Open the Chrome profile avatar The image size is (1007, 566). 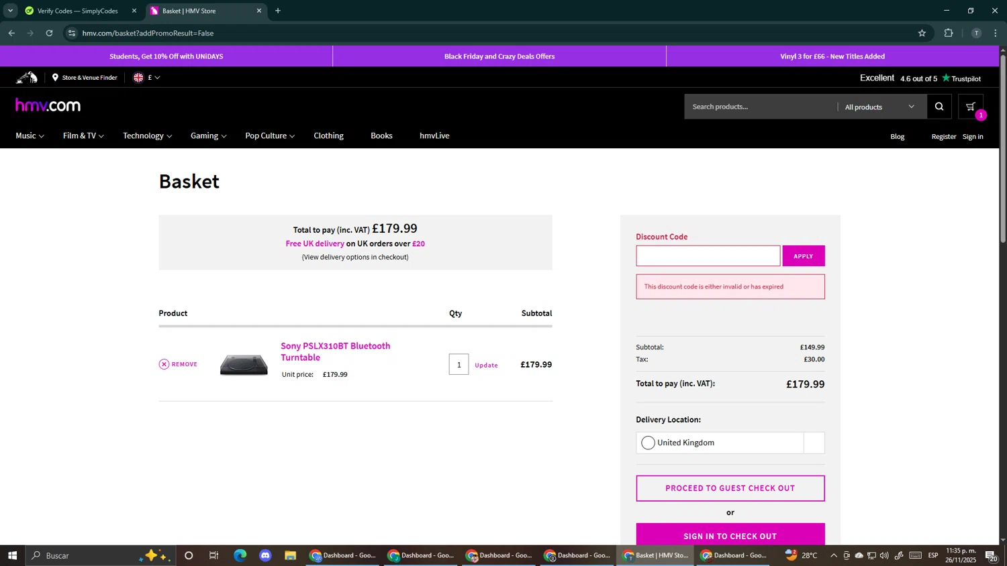pos(976,33)
